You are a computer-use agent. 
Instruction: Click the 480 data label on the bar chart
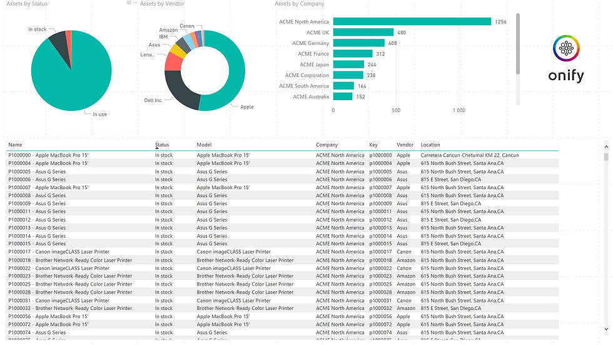[x=402, y=33]
